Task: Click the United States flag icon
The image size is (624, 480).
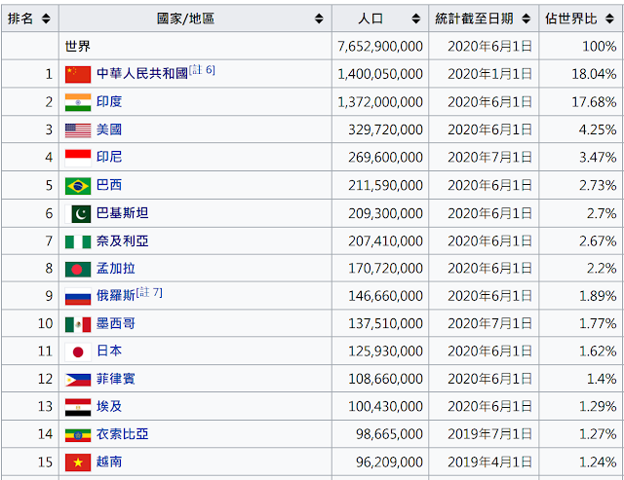Action: 78,130
